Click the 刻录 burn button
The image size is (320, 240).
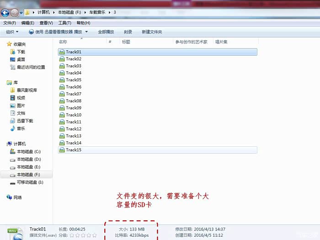pyautogui.click(x=128, y=32)
